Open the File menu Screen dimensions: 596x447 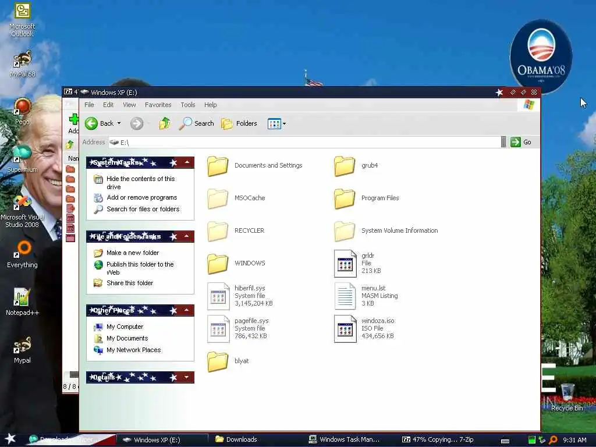click(89, 105)
